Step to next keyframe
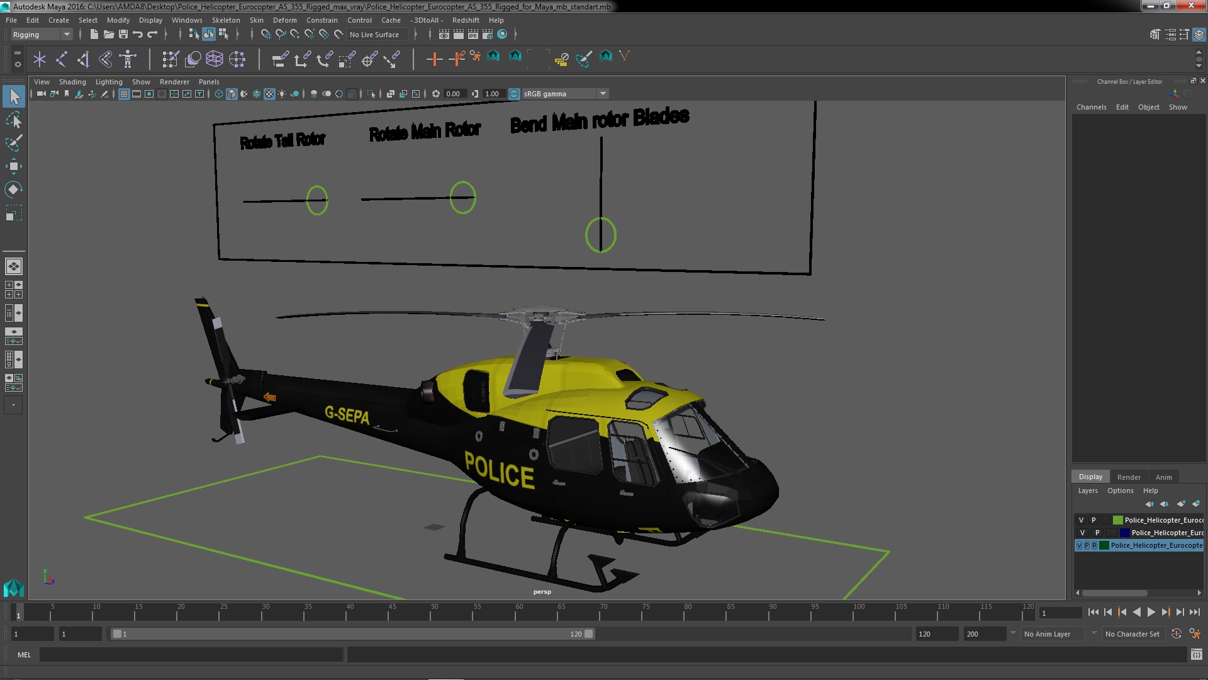The height and width of the screenshot is (680, 1208). point(1165,612)
